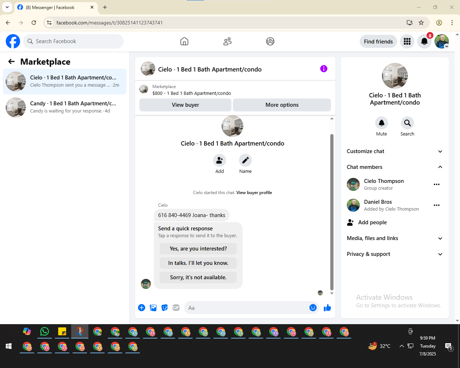
Task: Click the message '616 840-4469 Joana- thanks'
Action: (192, 215)
